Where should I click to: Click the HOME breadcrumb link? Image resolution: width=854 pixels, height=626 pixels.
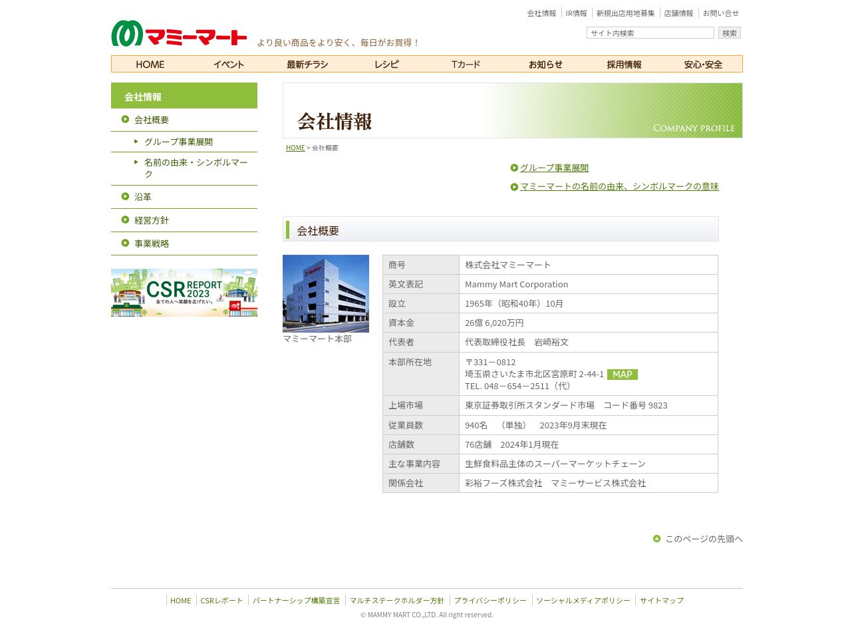(295, 148)
